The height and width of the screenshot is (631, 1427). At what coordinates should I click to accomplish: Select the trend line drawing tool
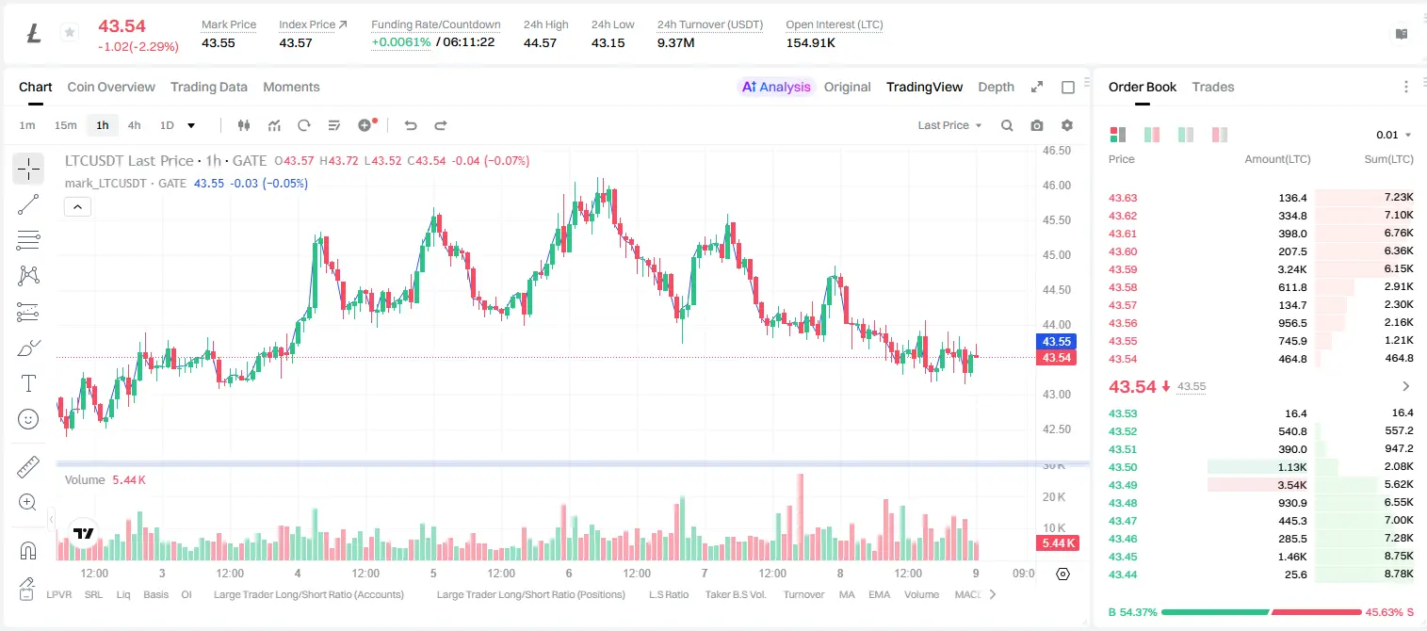click(x=28, y=204)
